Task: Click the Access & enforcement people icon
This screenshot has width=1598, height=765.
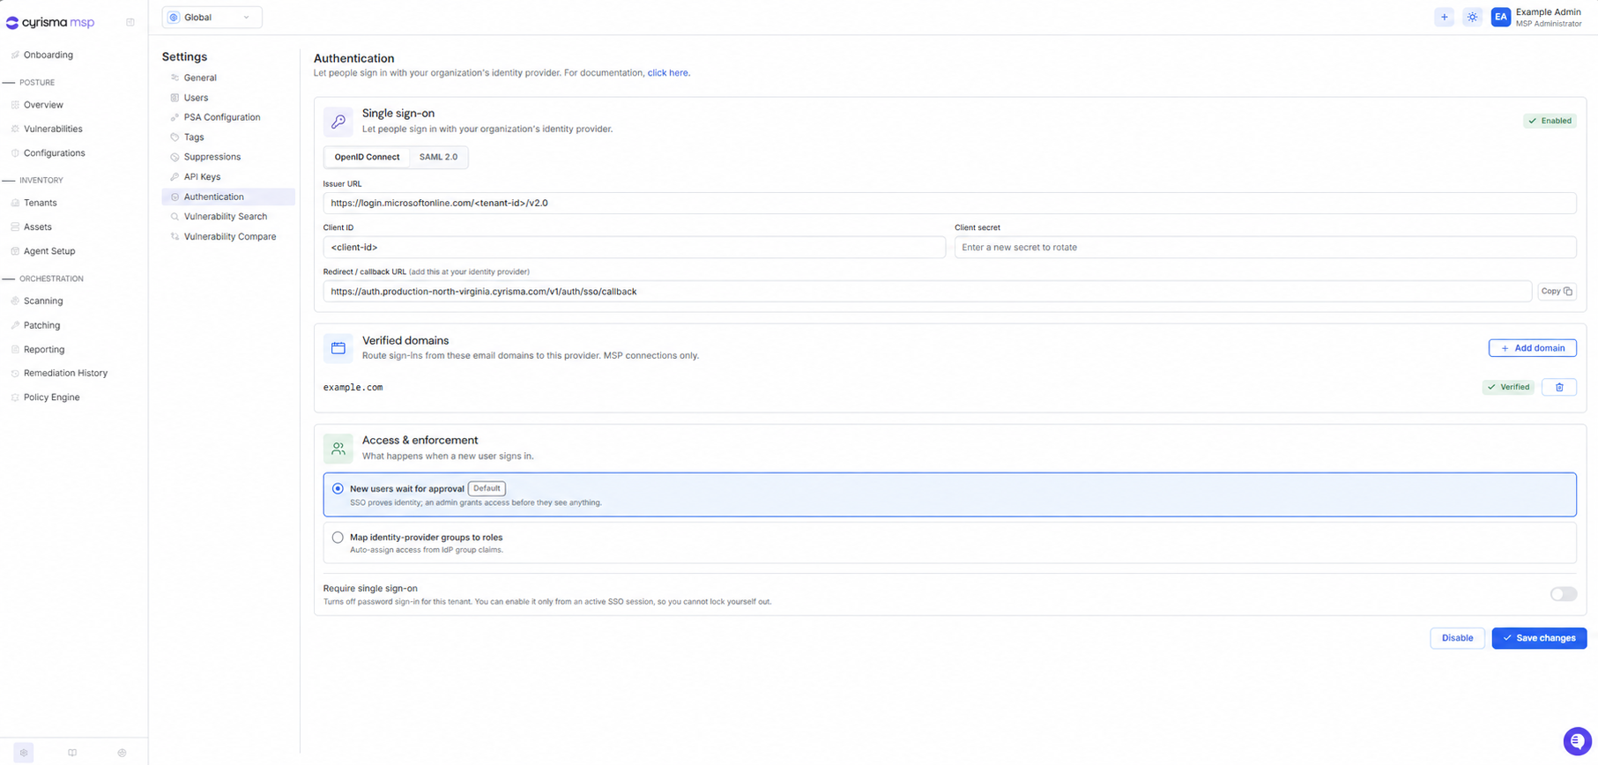Action: 338,449
